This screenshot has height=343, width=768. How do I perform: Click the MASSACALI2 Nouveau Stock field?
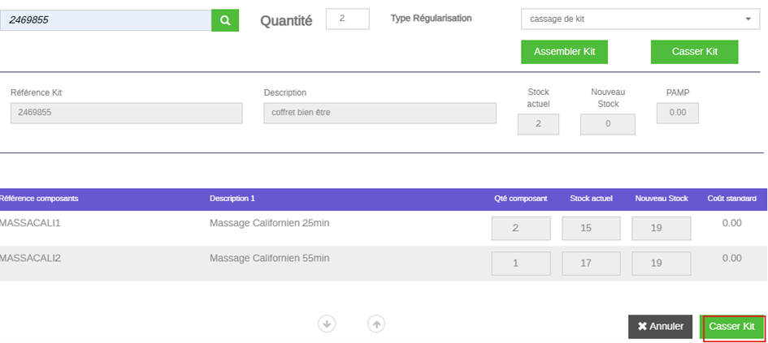pos(662,264)
